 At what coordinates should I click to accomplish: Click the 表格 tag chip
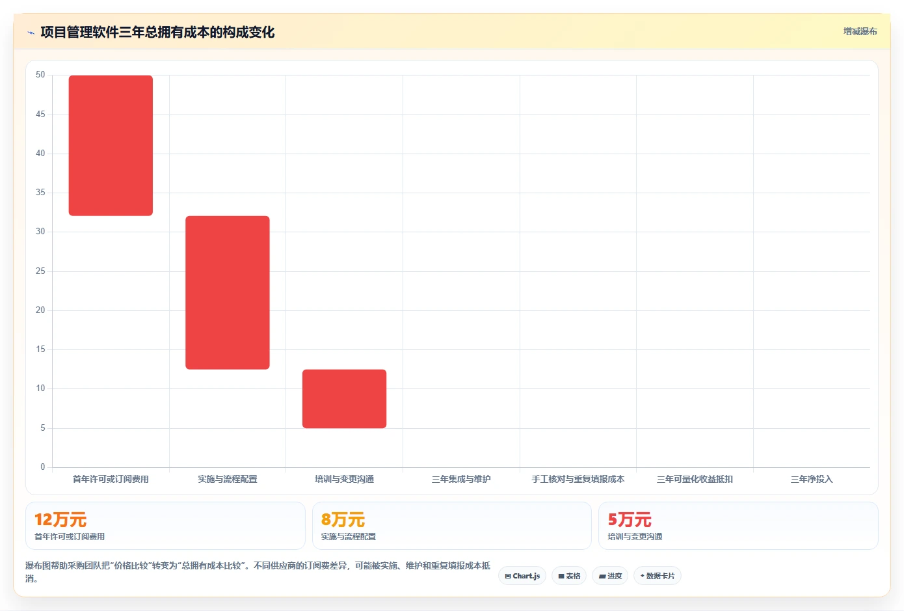[569, 576]
